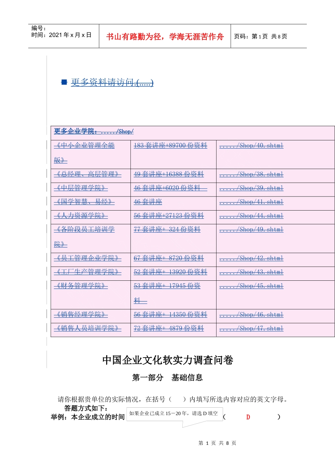Click 52套讲座+ 13920份资料 link
The height and width of the screenshot is (474, 335).
point(170,272)
